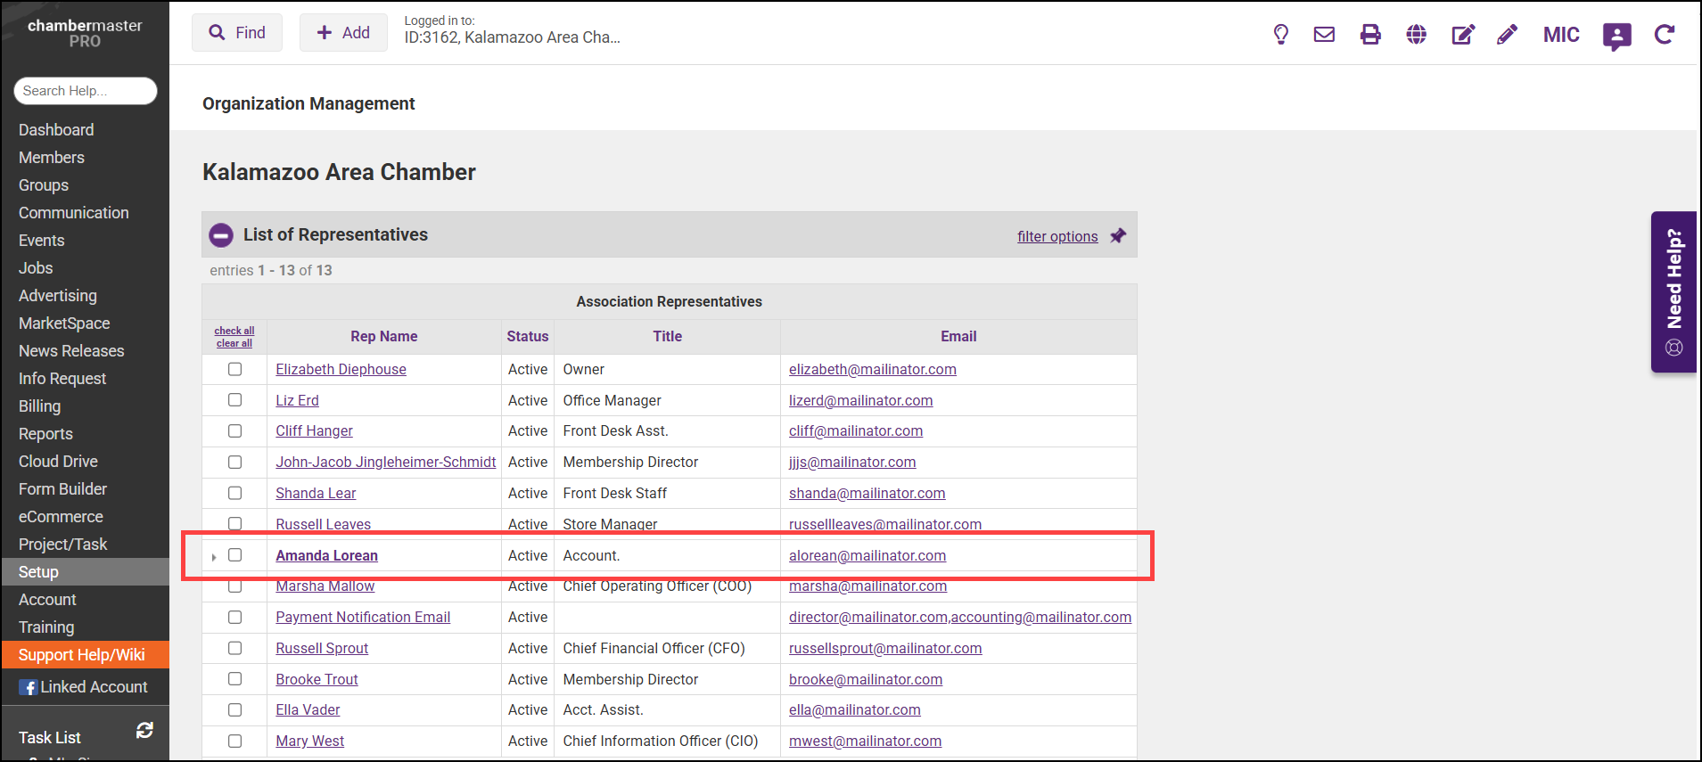This screenshot has height=762, width=1702.
Task: Click the lightbulb icon in top toolbar
Action: pos(1280,35)
